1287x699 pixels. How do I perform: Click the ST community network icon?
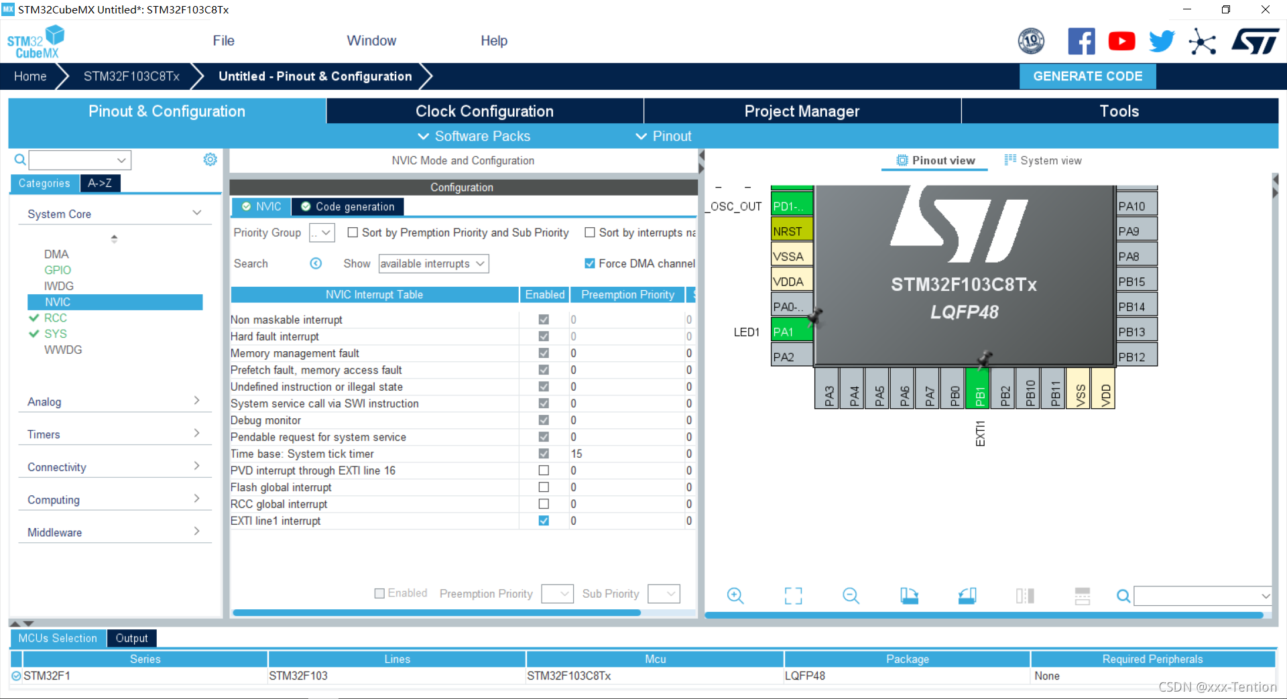point(1203,42)
